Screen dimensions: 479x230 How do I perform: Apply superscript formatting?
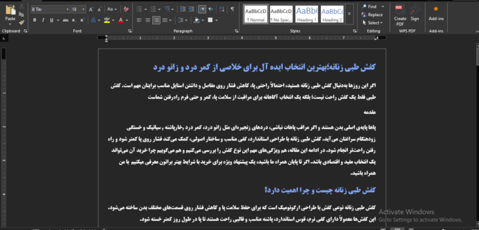click(82, 21)
